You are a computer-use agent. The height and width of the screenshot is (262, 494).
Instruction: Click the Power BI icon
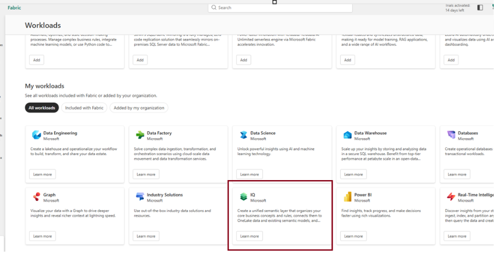(347, 197)
